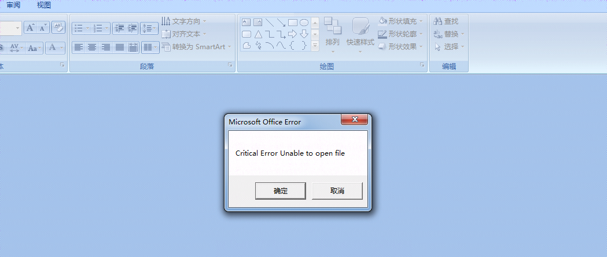Toggle the align text left button
Image resolution: width=607 pixels, height=257 pixels.
click(78, 47)
